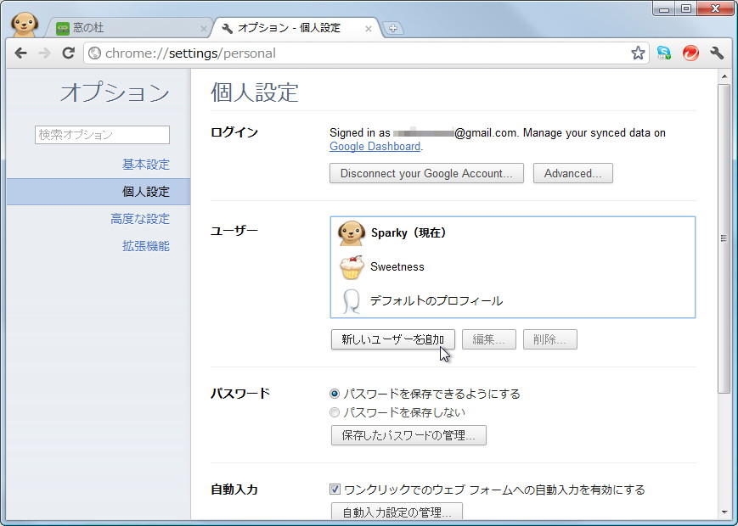This screenshot has width=738, height=526.
Task: Click the 検索オプション search field
Action: 102,134
